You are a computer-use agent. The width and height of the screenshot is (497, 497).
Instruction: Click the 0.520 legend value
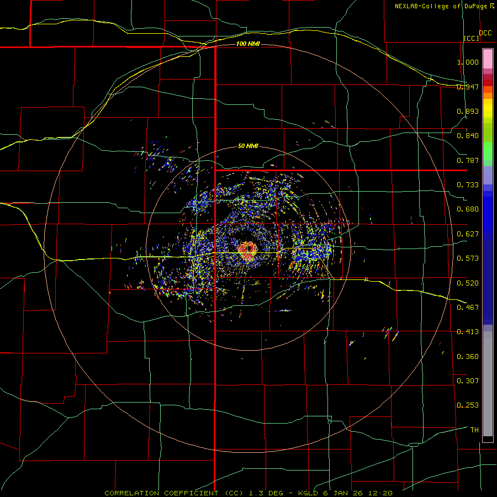[x=468, y=283]
